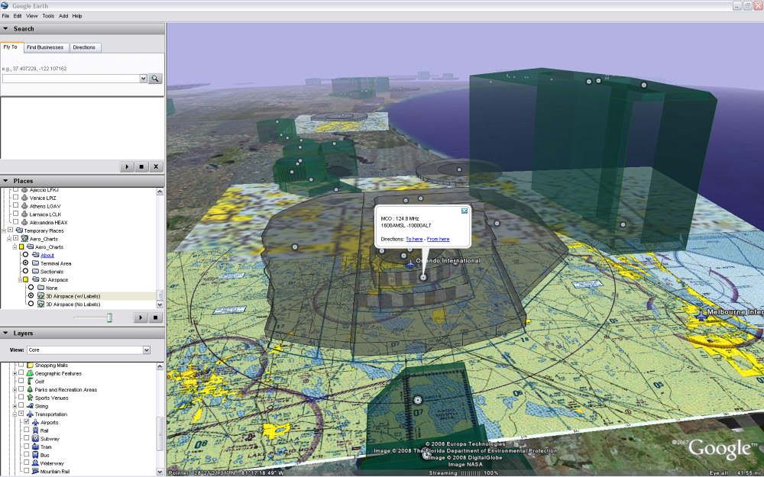This screenshot has height=477, width=764.
Task: Open the Tools menu
Action: pos(49,15)
